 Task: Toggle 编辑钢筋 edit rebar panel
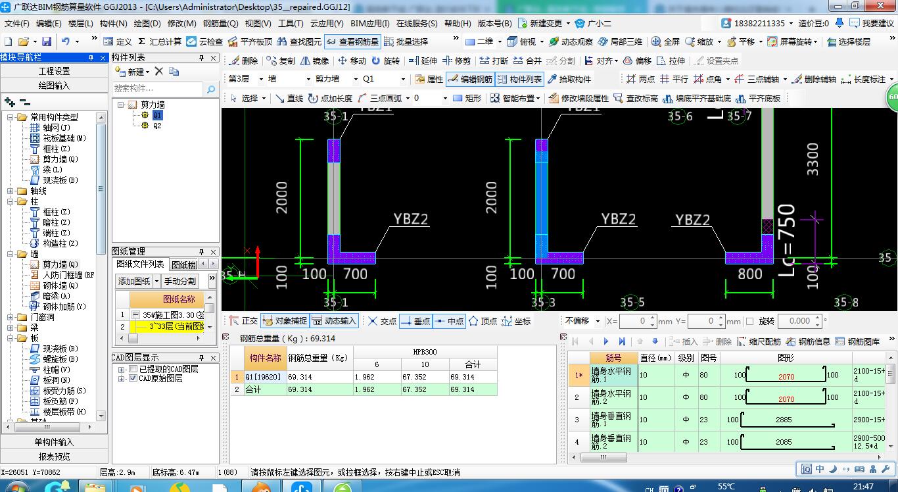tap(469, 79)
